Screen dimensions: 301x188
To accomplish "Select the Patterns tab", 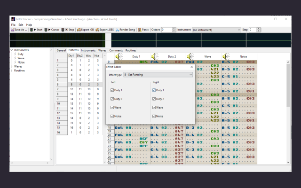I will coord(73,50).
